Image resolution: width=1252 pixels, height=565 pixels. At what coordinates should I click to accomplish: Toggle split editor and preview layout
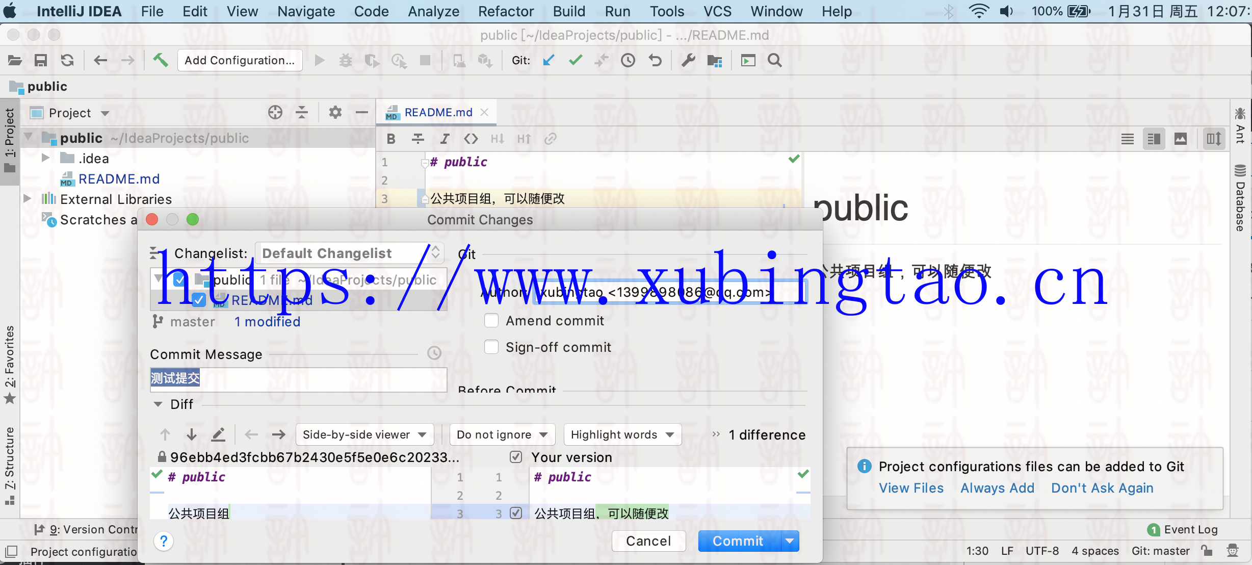[1154, 139]
